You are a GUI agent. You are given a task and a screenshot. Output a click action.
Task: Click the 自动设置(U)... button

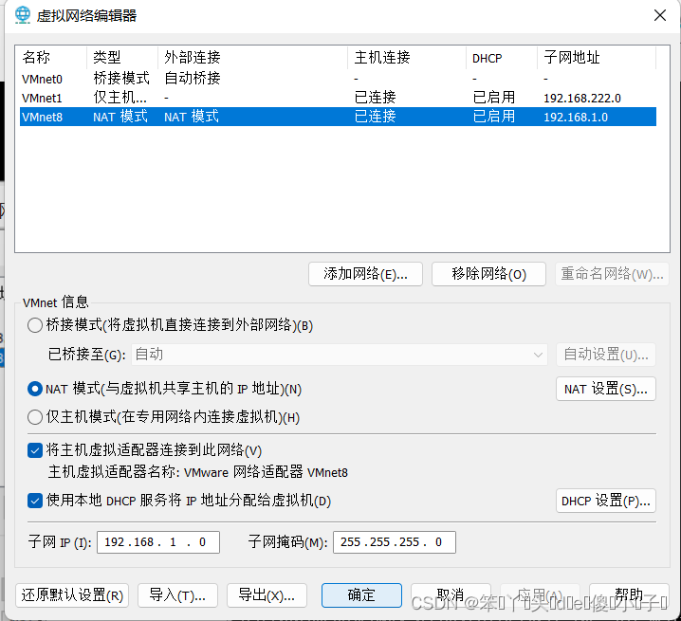[606, 355]
